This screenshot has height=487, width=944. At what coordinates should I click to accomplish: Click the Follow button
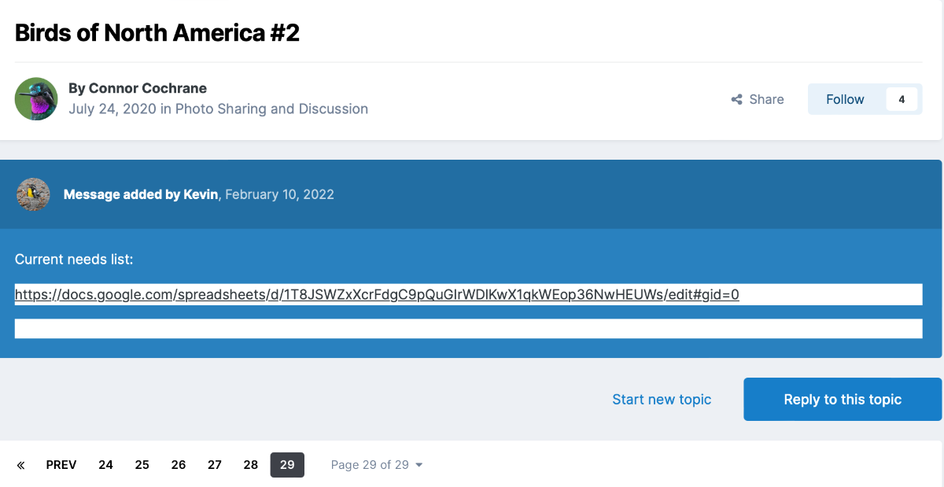845,99
